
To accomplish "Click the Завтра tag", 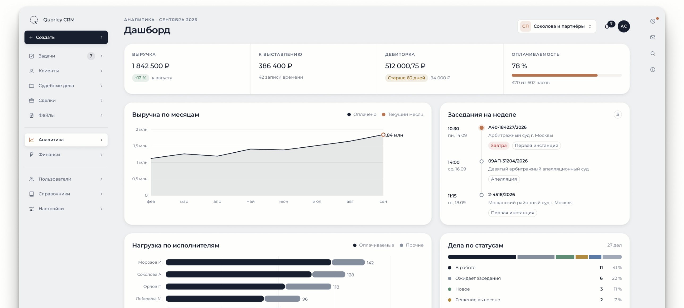I will pos(498,146).
